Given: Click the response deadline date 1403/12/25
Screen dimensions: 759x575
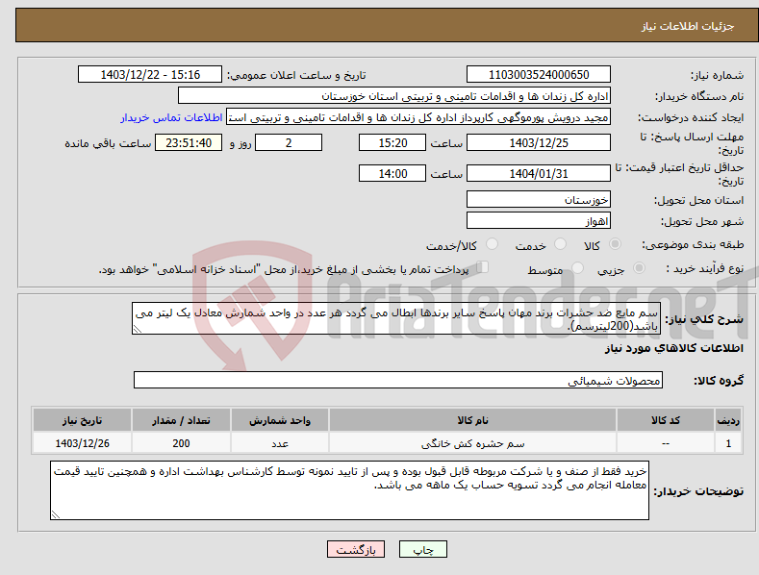Looking at the screenshot, I should tap(539, 142).
